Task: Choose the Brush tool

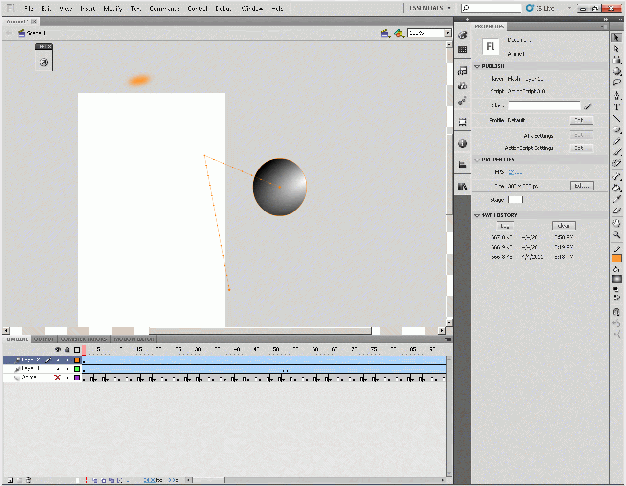Action: click(x=616, y=152)
